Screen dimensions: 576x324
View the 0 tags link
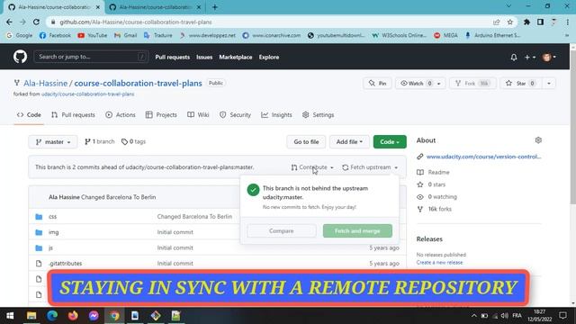click(x=134, y=141)
